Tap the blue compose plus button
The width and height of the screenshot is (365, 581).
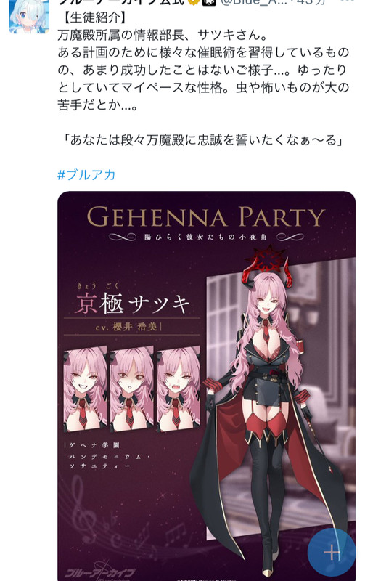332,552
